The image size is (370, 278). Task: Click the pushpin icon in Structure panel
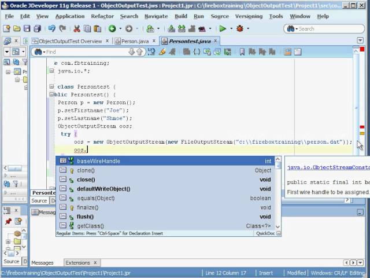(x=9, y=221)
